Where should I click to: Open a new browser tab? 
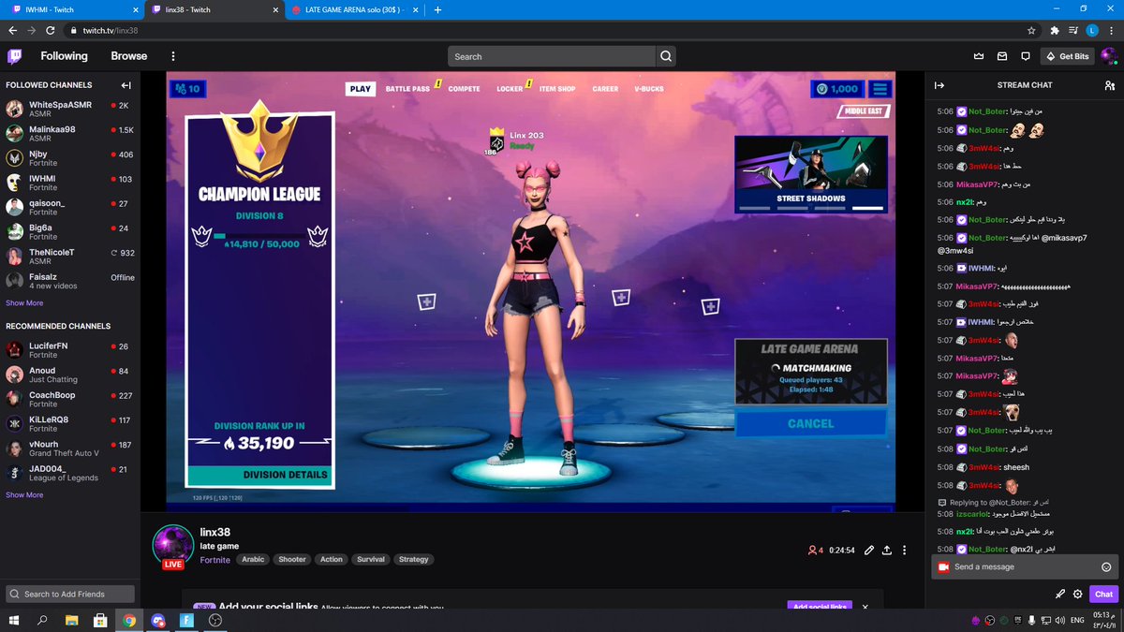pos(437,9)
